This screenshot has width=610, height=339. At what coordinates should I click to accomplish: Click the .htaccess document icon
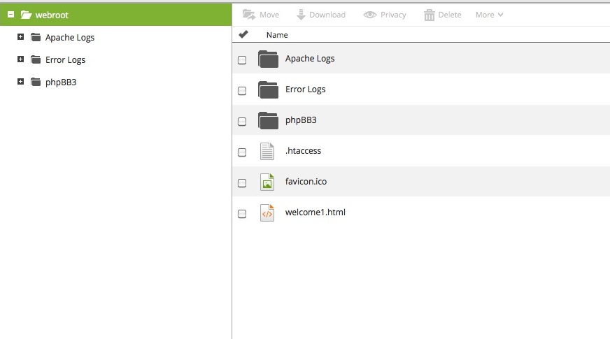(x=267, y=151)
